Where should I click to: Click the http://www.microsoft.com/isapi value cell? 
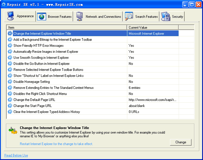(x=153, y=100)
